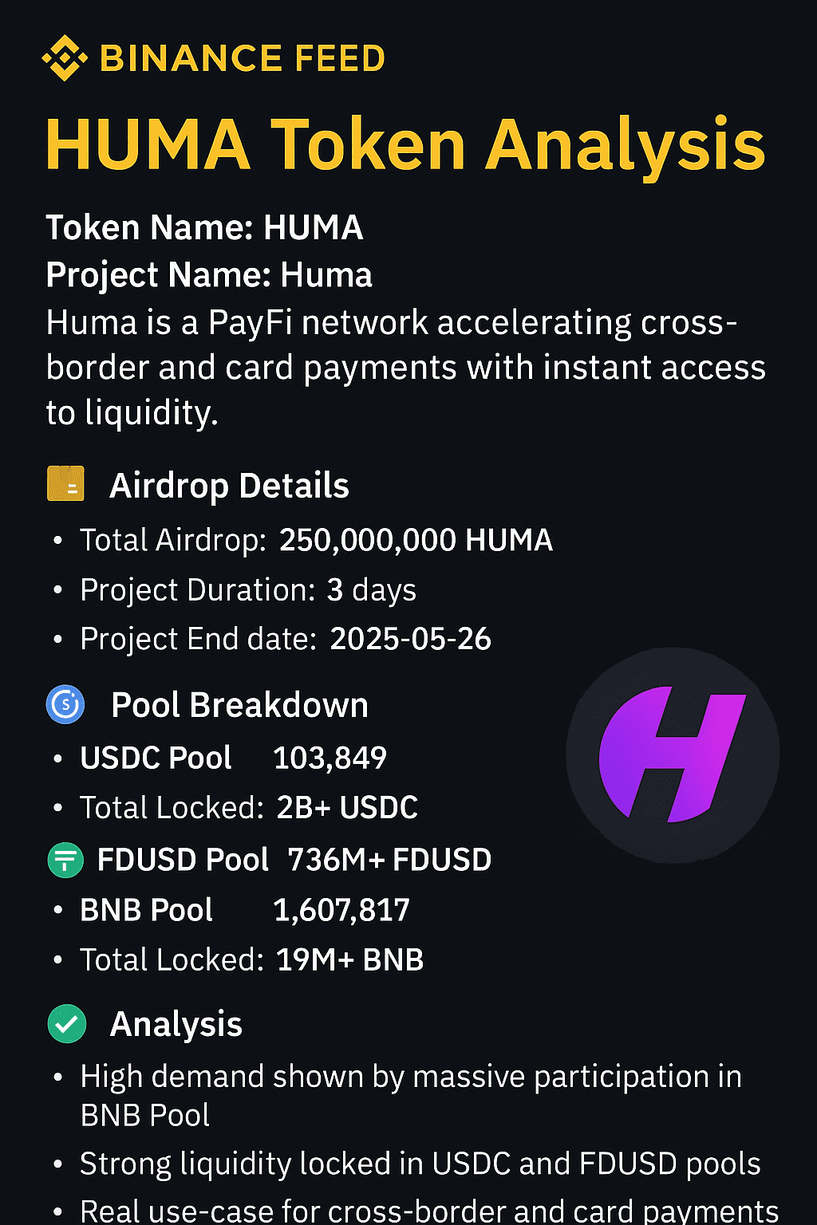Click the green FDUSD pool icon
This screenshot has height=1225, width=817.
[x=65, y=861]
